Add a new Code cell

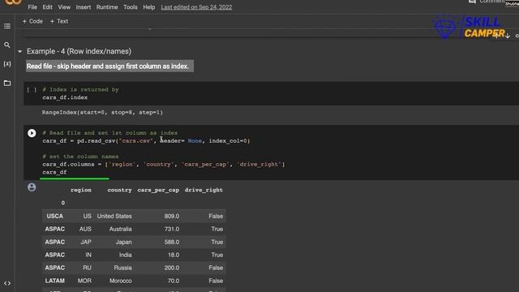32,21
